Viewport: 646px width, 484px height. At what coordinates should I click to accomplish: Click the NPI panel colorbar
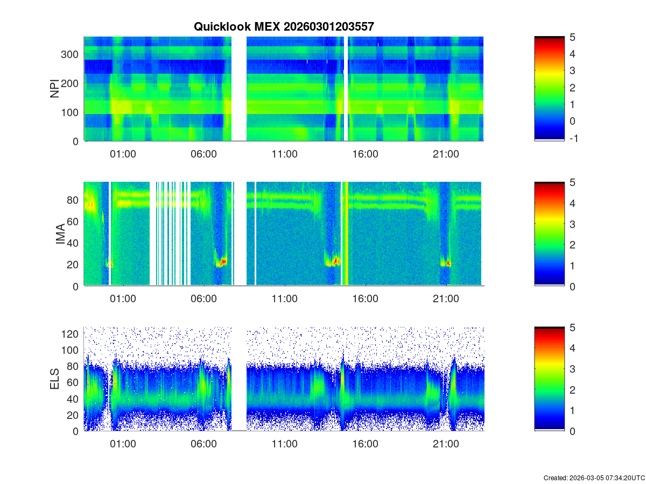(549, 89)
